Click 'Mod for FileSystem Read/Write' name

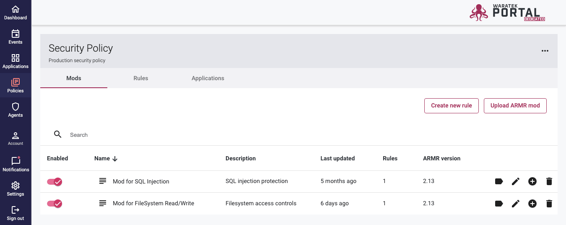[153, 203]
